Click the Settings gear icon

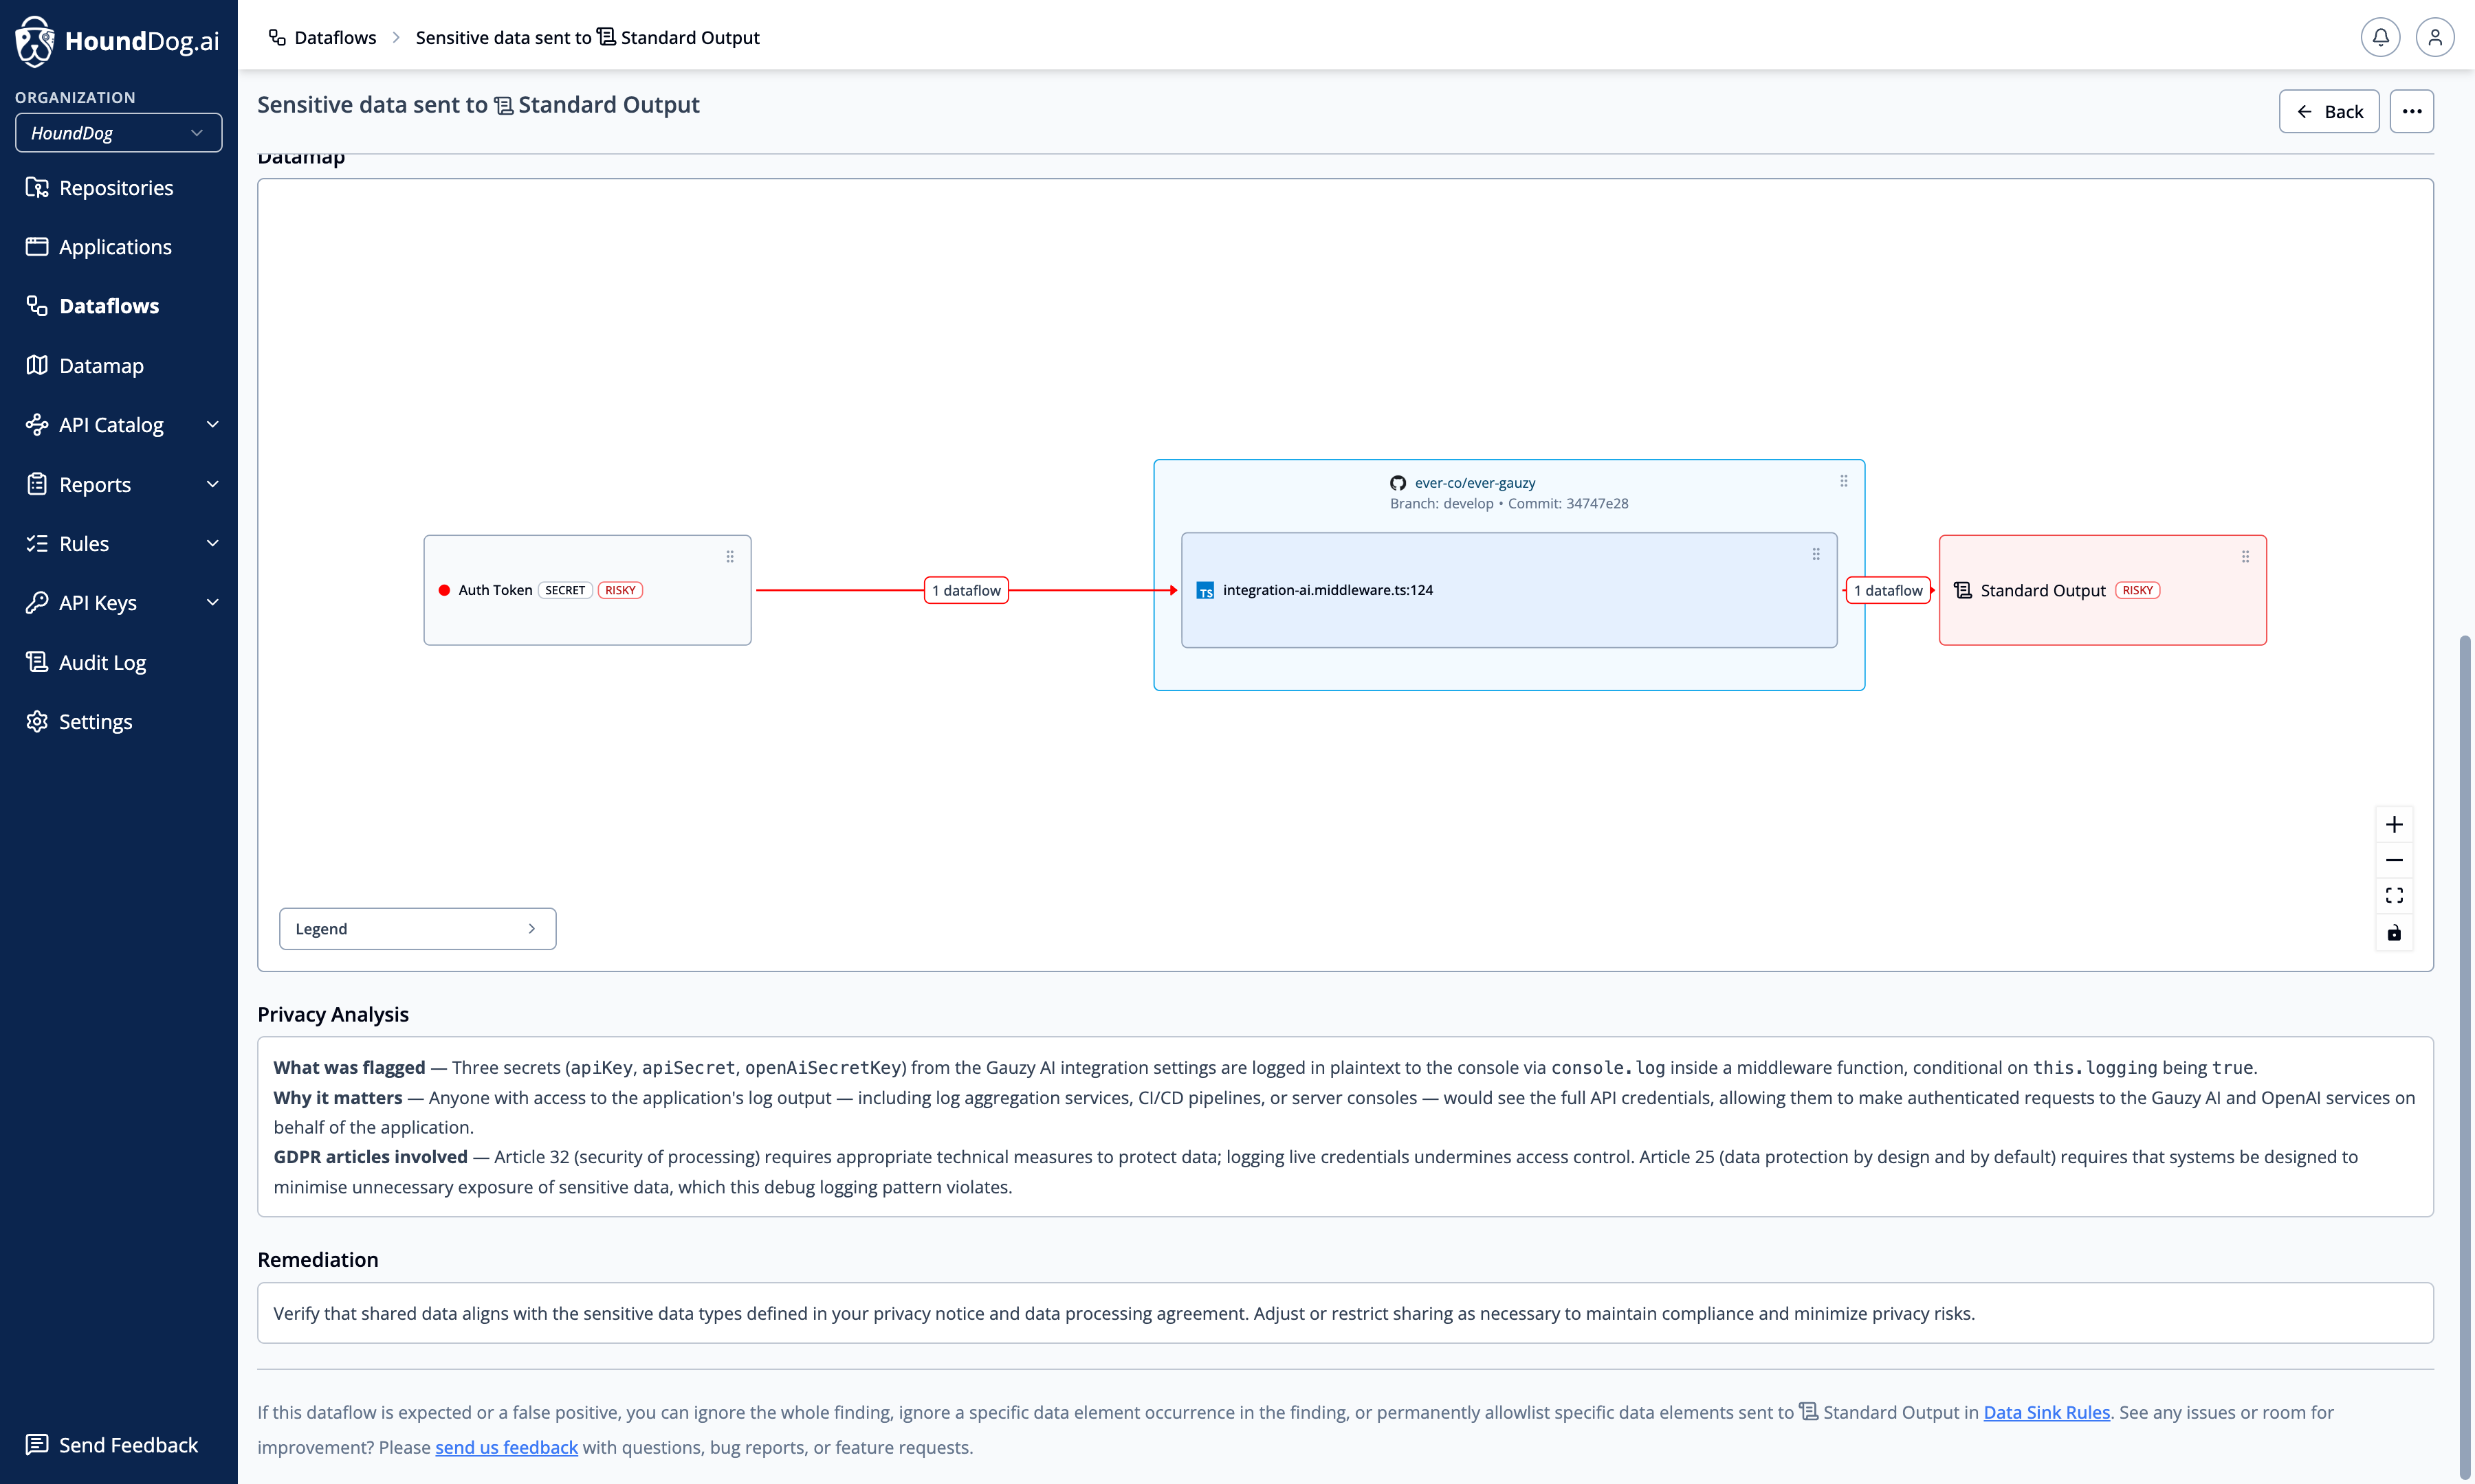point(37,721)
